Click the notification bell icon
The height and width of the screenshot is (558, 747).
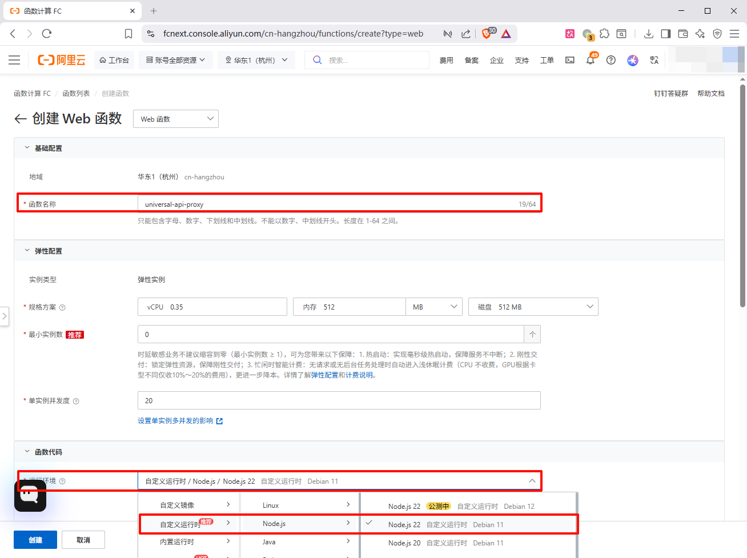[590, 60]
